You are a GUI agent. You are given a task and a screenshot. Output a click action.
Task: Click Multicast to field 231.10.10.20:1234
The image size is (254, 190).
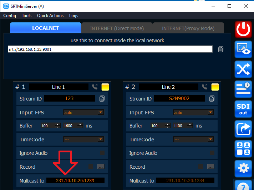[x=185, y=180]
